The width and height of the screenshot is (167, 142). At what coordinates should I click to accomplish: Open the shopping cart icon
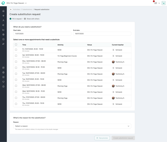click(164, 3)
